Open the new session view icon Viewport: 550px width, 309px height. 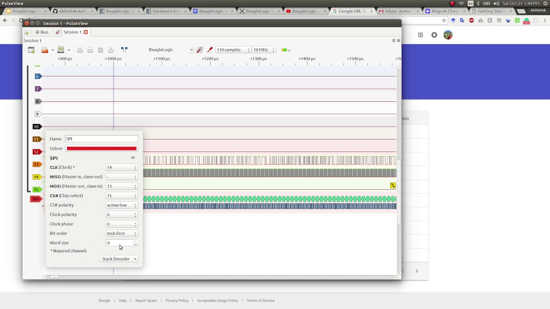[31, 50]
